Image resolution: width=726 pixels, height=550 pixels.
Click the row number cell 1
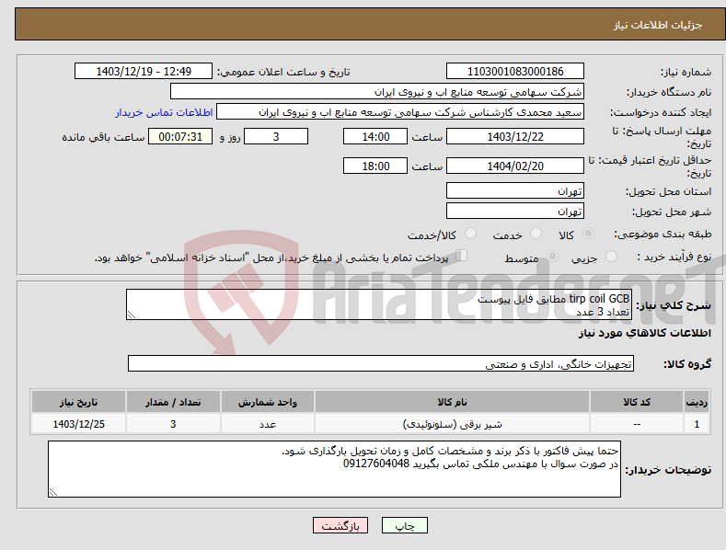pos(697,424)
